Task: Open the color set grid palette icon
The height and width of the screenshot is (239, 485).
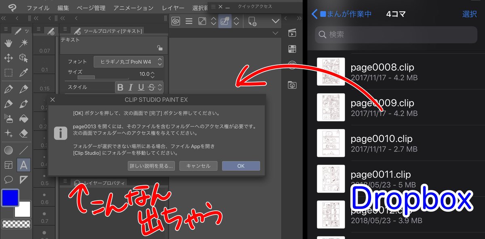Action: (x=292, y=49)
